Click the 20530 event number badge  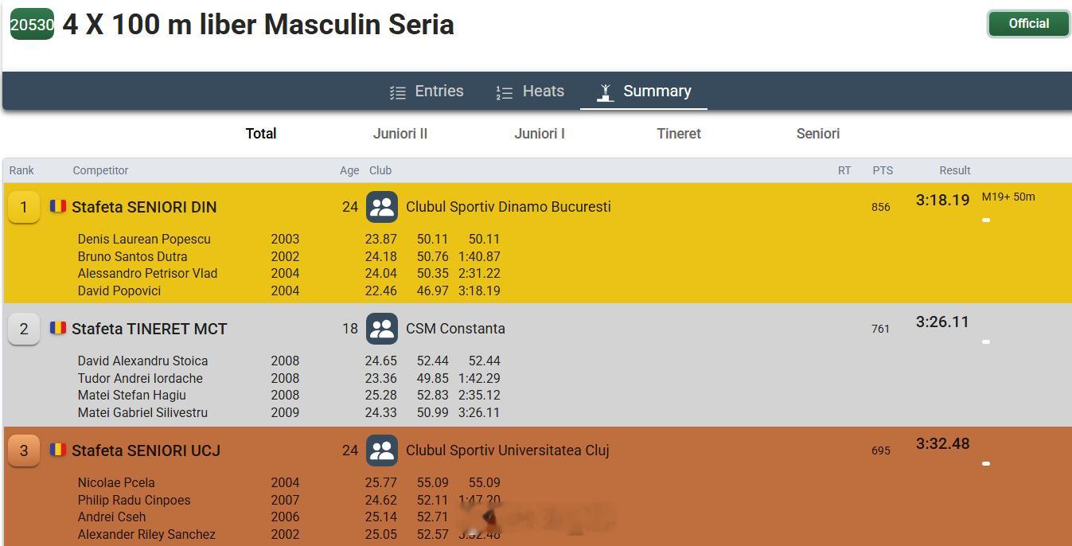[x=32, y=25]
